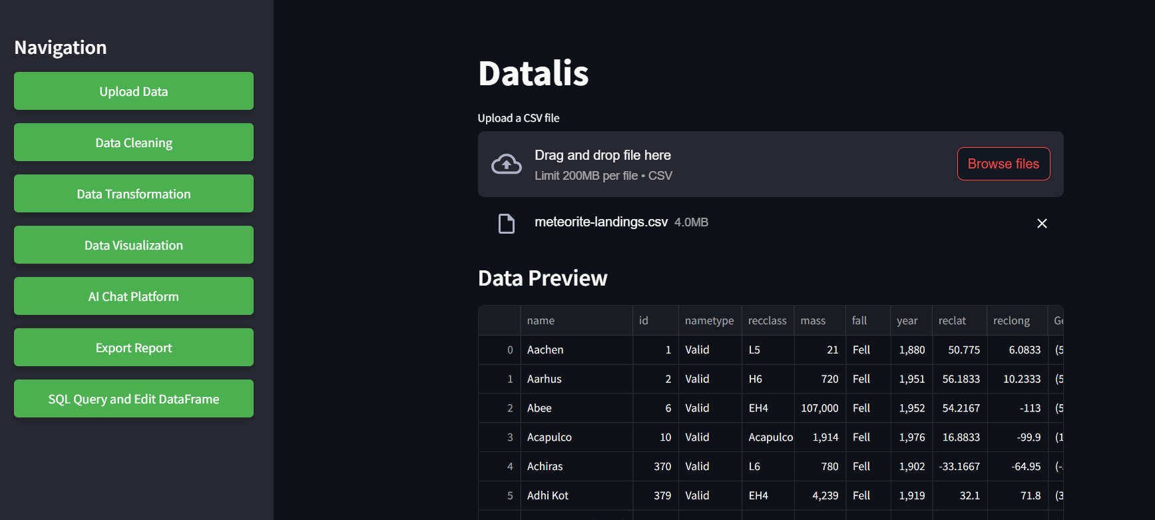Click the reclat column header
This screenshot has width=1155, height=520.
(959, 320)
